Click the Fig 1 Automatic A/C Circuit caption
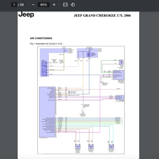 (46, 43)
